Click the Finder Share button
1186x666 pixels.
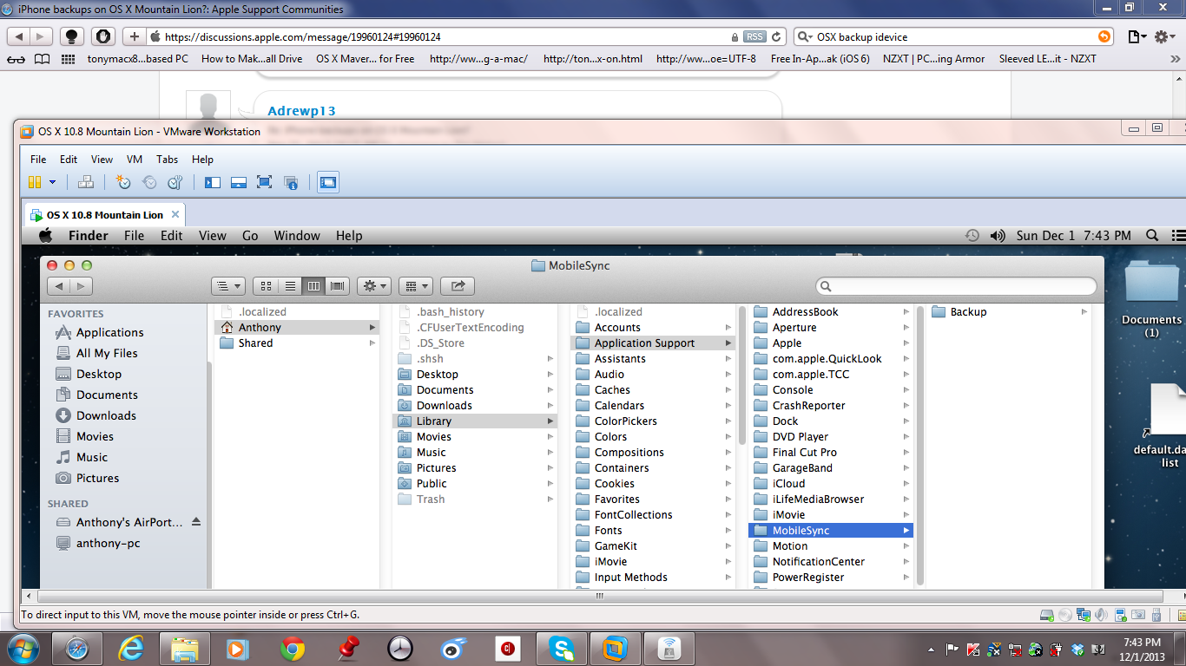click(458, 286)
